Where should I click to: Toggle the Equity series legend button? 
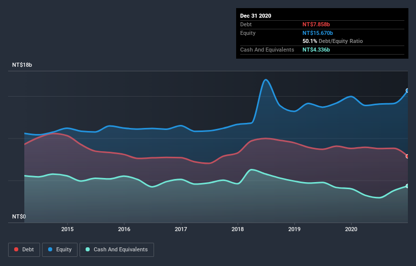pyautogui.click(x=60, y=250)
